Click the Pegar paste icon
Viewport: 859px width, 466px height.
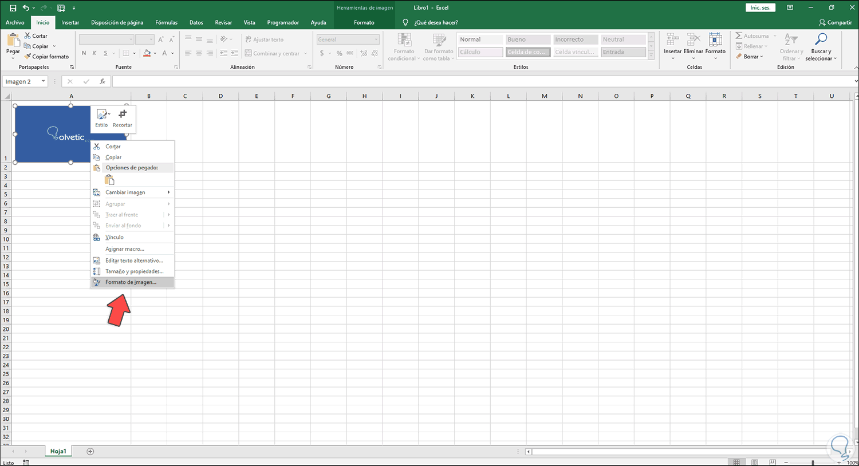click(13, 40)
